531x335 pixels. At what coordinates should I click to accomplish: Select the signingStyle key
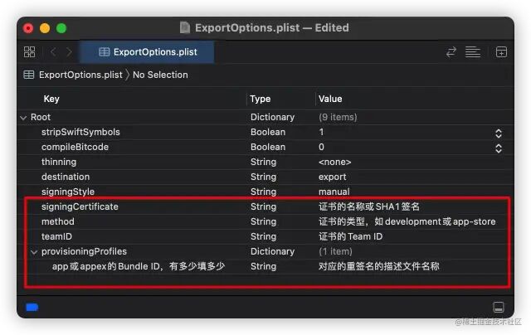[68, 192]
